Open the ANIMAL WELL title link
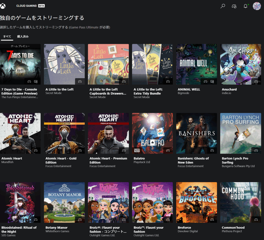264x240 pixels. click(189, 89)
